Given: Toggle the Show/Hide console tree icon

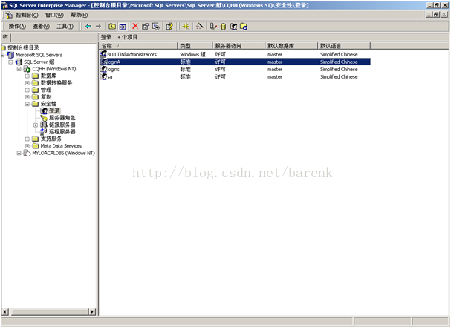Looking at the screenshot, I should click(123, 27).
